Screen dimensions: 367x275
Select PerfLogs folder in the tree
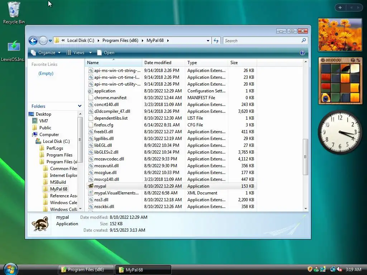pos(55,148)
